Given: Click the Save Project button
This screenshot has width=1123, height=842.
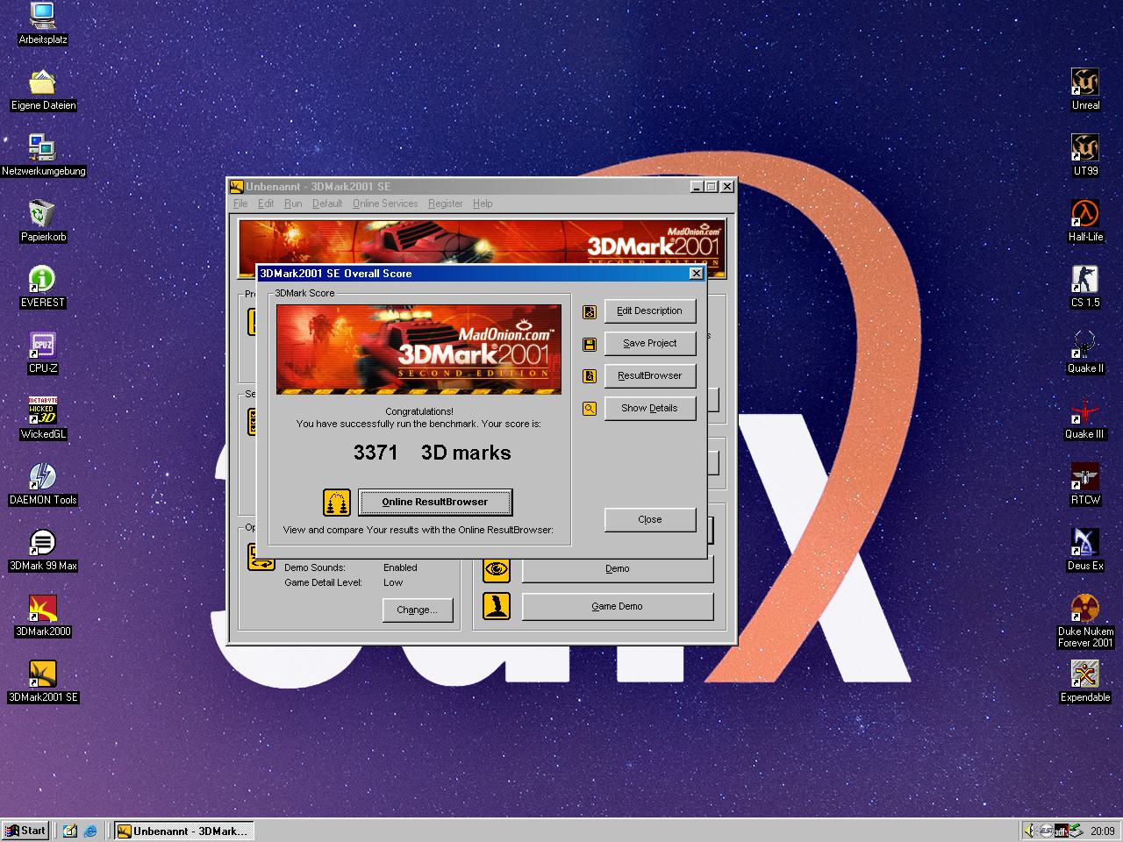Looking at the screenshot, I should pyautogui.click(x=649, y=343).
